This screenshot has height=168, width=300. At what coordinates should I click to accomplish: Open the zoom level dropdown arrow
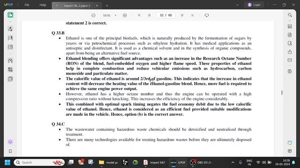(116, 15)
